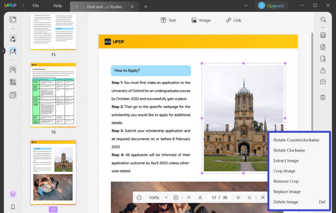Screen dimensions: 336x213
Task: Click the double-chevron page jump control
Action: (x=238, y=197)
